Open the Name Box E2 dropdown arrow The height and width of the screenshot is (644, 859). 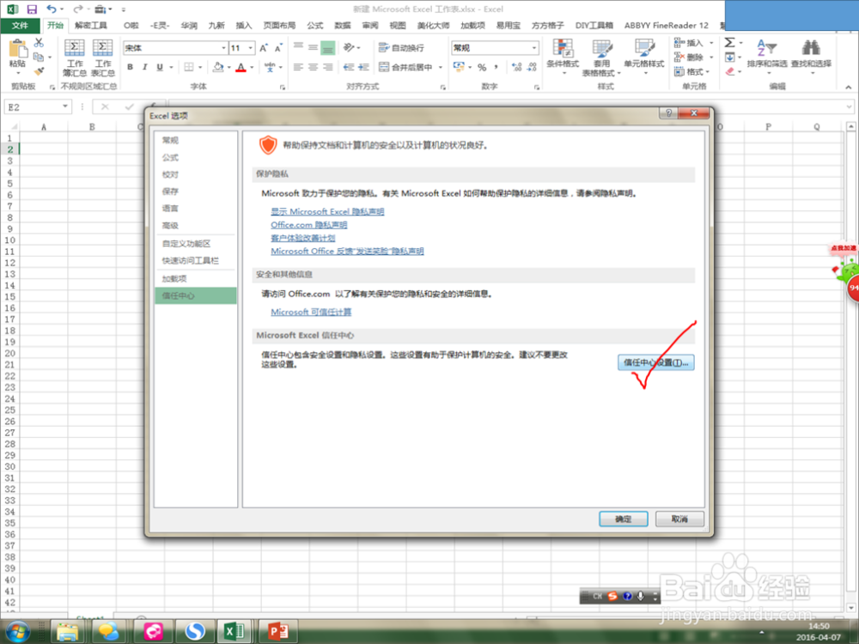65,106
